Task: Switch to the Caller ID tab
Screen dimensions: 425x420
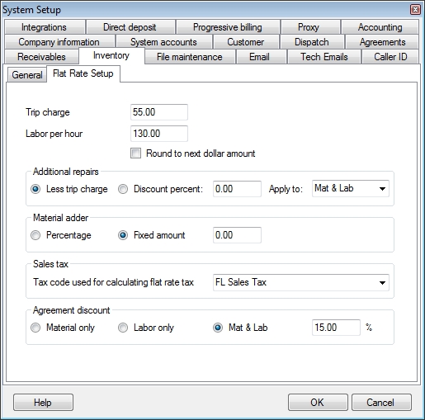Action: click(x=390, y=57)
